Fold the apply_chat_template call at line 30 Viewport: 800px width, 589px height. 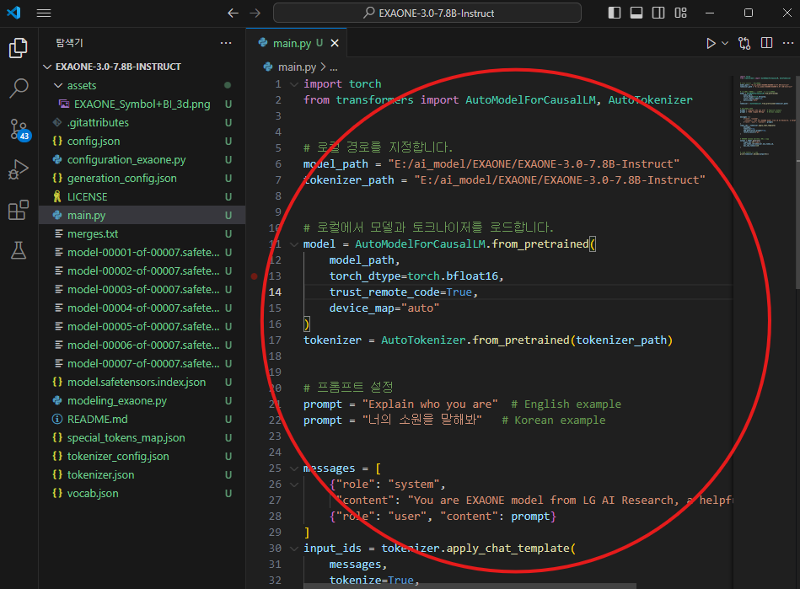coord(294,549)
